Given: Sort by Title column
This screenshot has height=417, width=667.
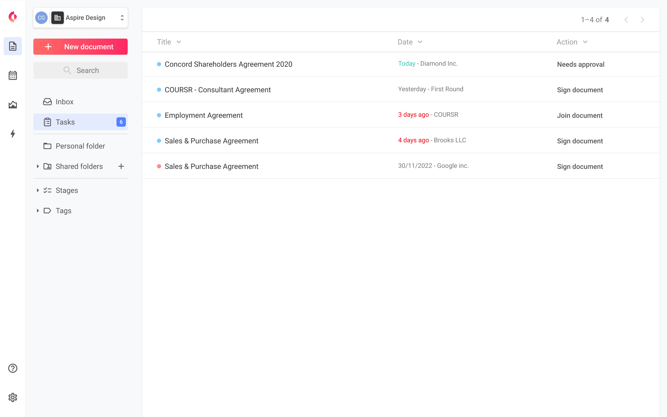Looking at the screenshot, I should click(x=169, y=42).
